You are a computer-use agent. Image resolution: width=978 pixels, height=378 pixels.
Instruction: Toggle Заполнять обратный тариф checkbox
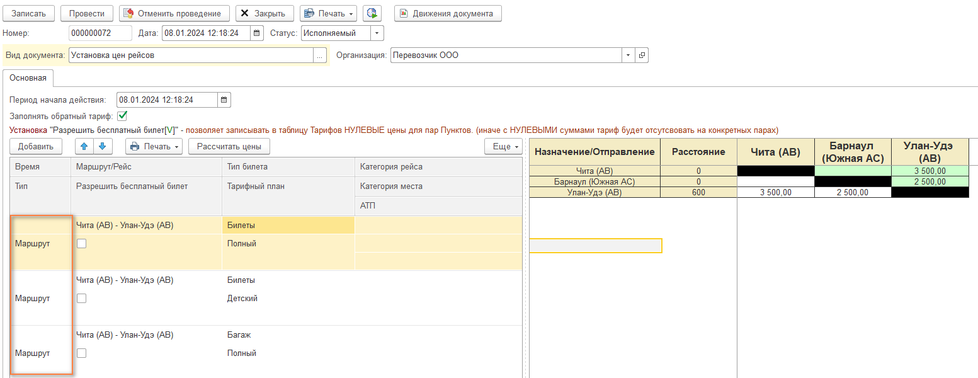pyautogui.click(x=123, y=116)
